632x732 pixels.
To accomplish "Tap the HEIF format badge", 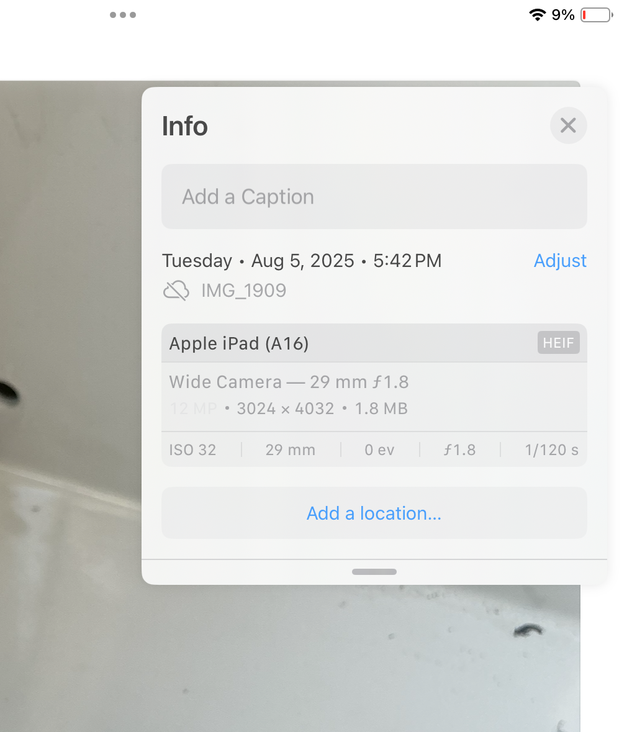I will (x=558, y=343).
